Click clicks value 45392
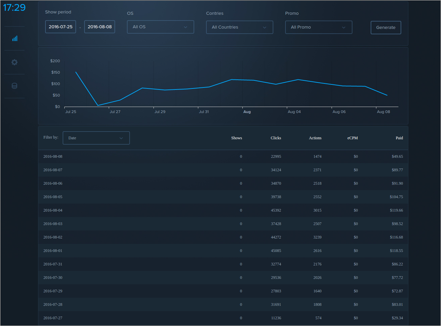Screen dimensions: 441x326 [276, 210]
